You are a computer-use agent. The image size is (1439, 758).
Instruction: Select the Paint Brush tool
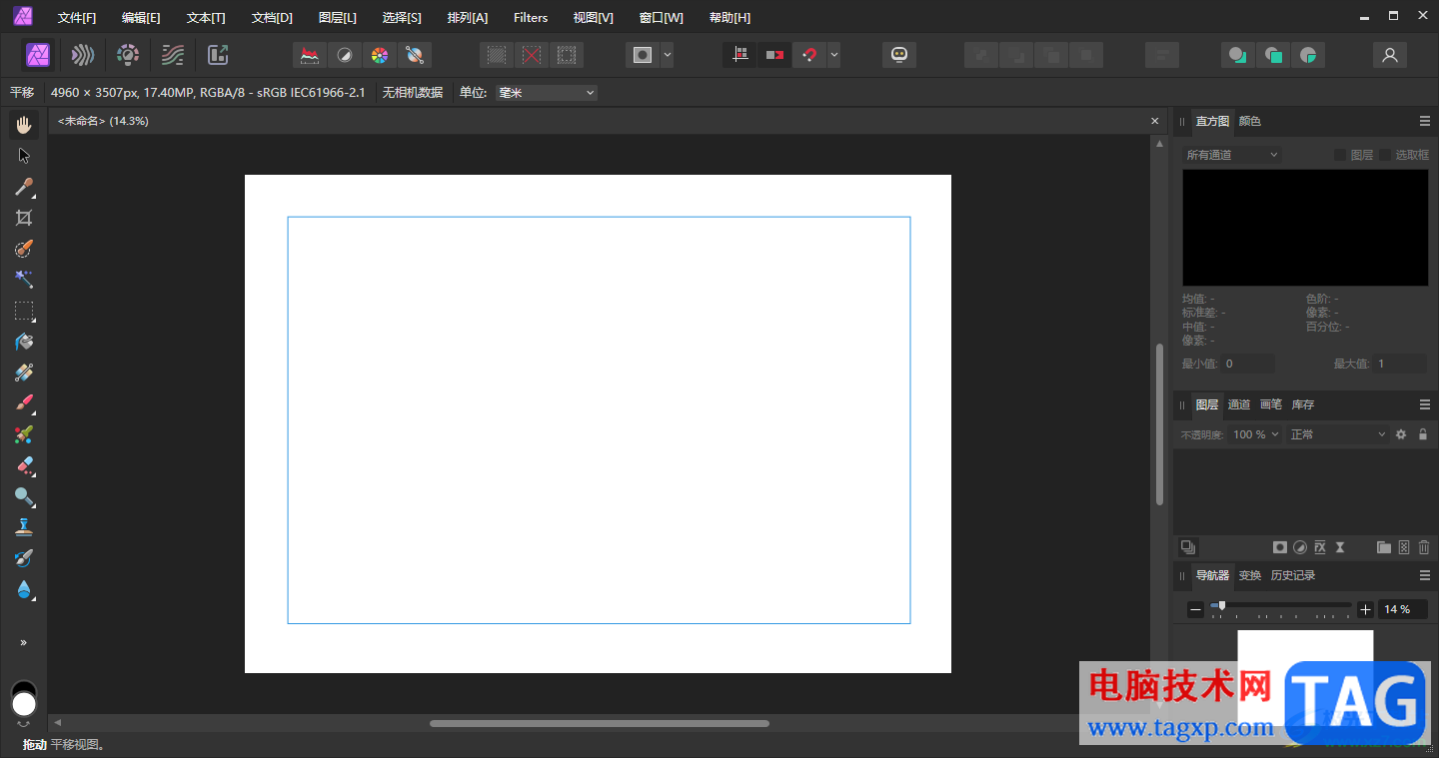(24, 403)
